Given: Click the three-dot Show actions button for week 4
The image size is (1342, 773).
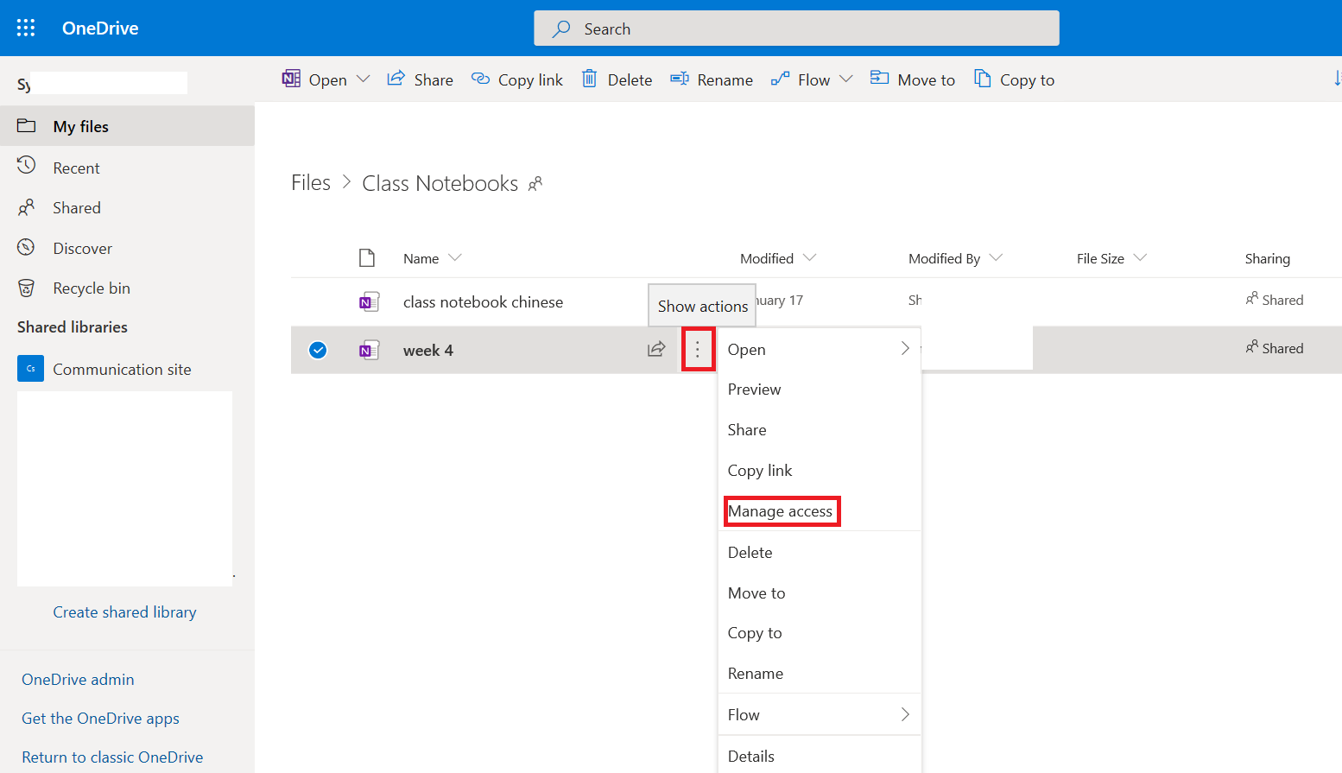Looking at the screenshot, I should point(698,349).
